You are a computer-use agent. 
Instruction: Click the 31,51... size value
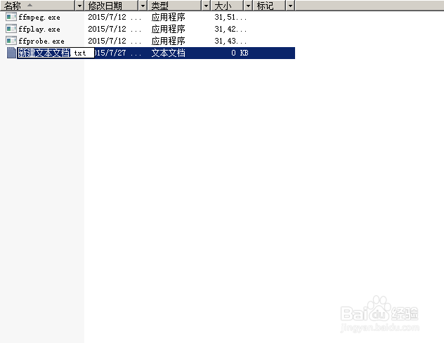pos(230,17)
